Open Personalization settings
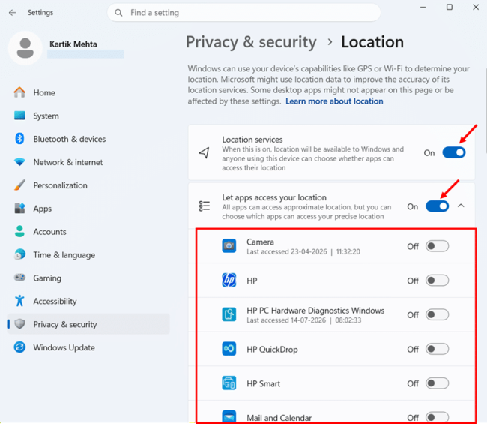The width and height of the screenshot is (487, 424). point(88,185)
